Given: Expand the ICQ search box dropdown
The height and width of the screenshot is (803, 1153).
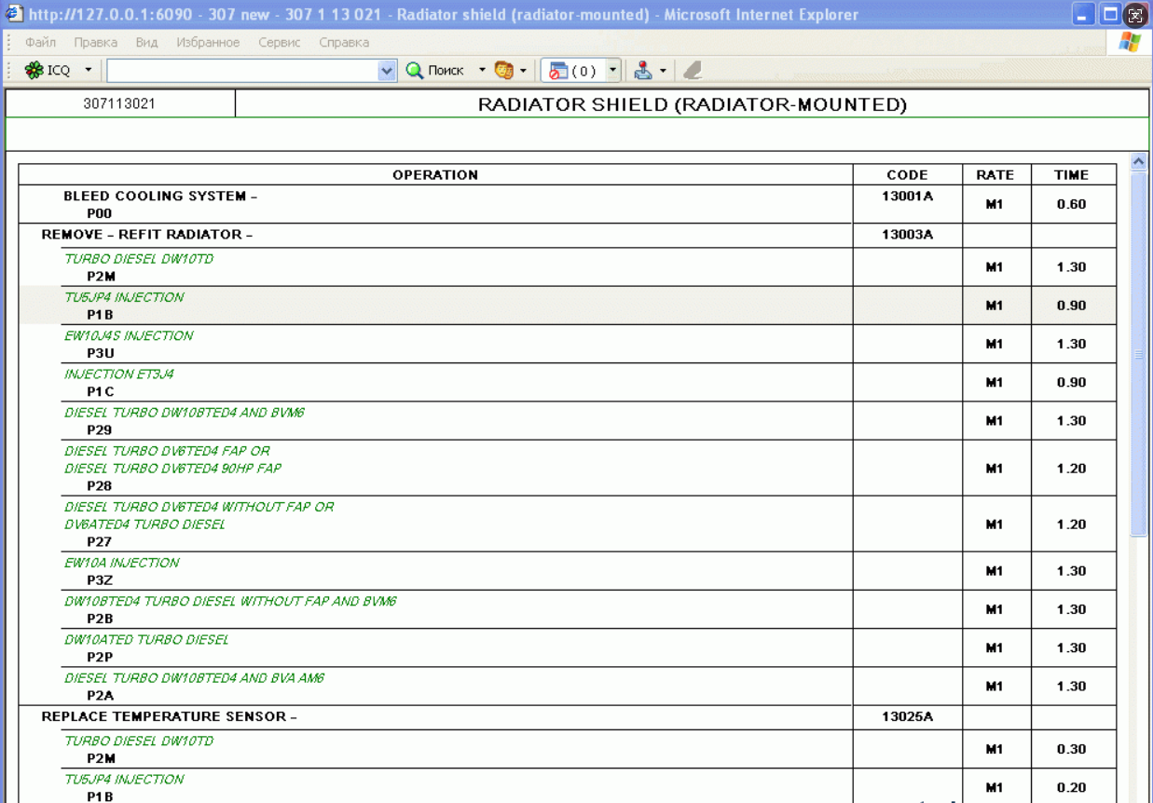Looking at the screenshot, I should pos(388,71).
